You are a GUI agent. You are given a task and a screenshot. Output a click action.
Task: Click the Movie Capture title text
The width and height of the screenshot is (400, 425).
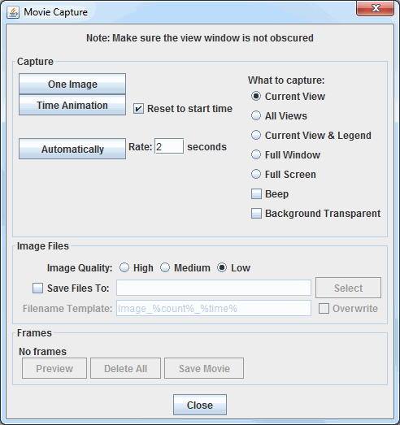point(55,12)
